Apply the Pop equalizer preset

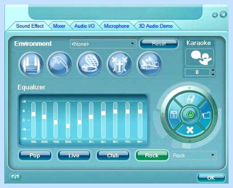[x=35, y=155]
